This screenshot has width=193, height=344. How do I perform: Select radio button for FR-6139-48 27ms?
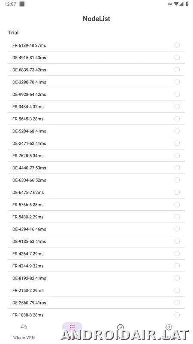[x=177, y=45]
